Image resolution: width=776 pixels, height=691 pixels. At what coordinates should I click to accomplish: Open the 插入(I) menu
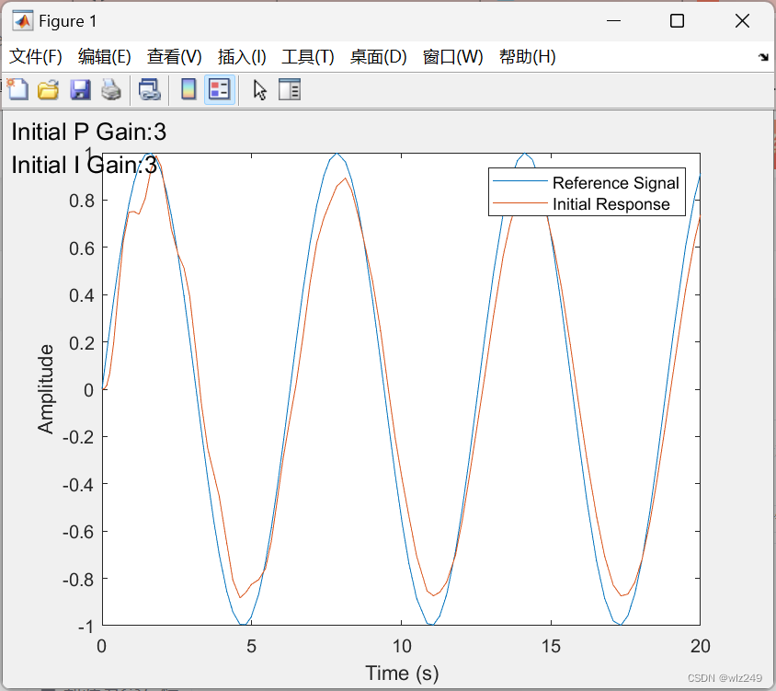[242, 56]
